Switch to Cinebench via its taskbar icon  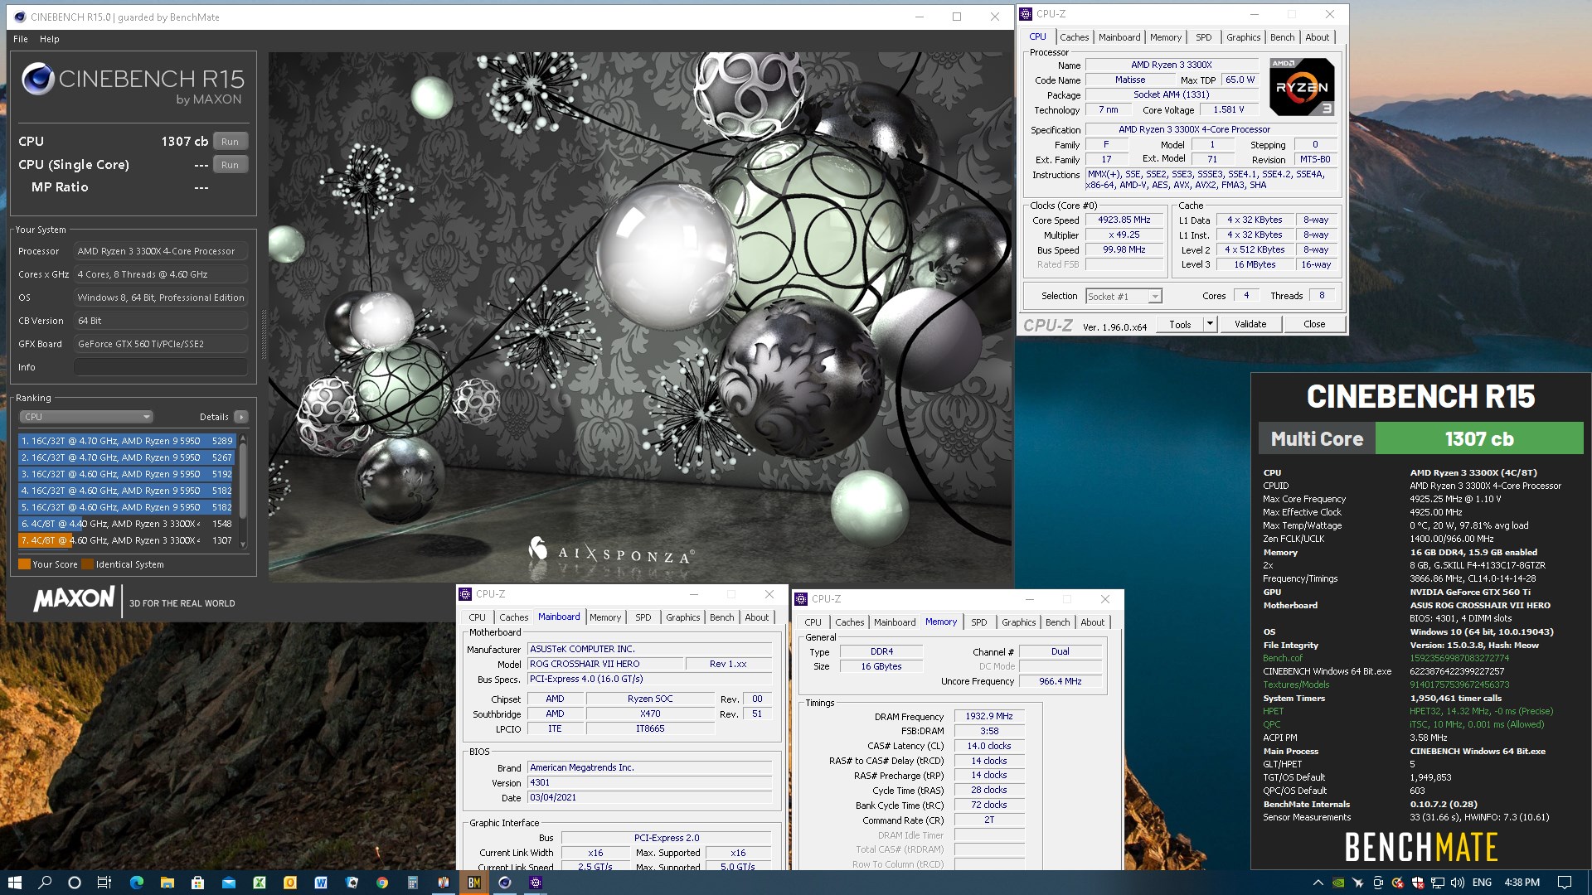[x=504, y=883]
